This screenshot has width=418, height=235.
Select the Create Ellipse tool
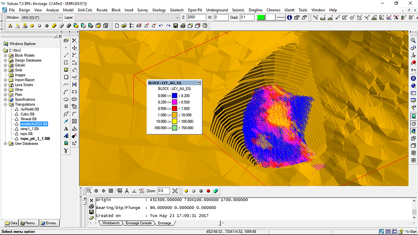coord(66,99)
